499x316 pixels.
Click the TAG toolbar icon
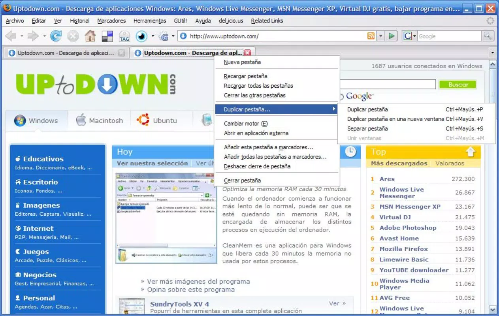[x=124, y=36]
